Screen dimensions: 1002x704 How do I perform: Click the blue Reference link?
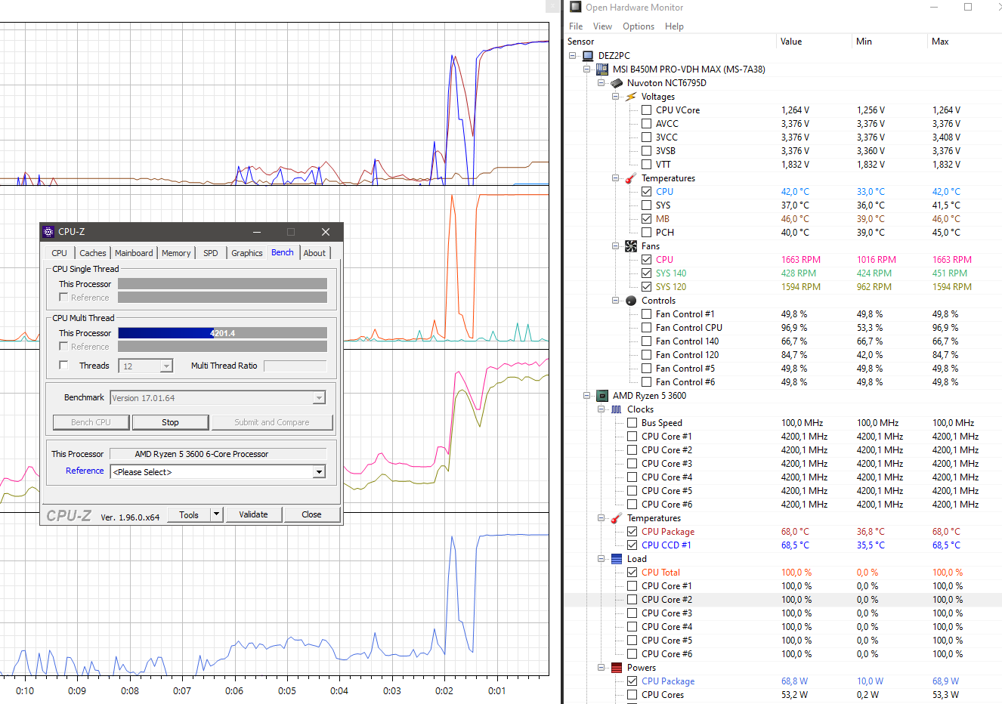coord(85,471)
